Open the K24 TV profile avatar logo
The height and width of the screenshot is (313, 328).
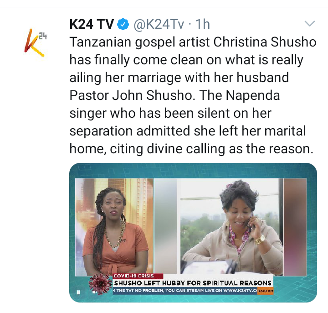[35, 42]
